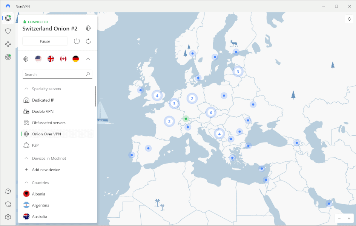Zoom in the map with plus button

tap(349, 218)
